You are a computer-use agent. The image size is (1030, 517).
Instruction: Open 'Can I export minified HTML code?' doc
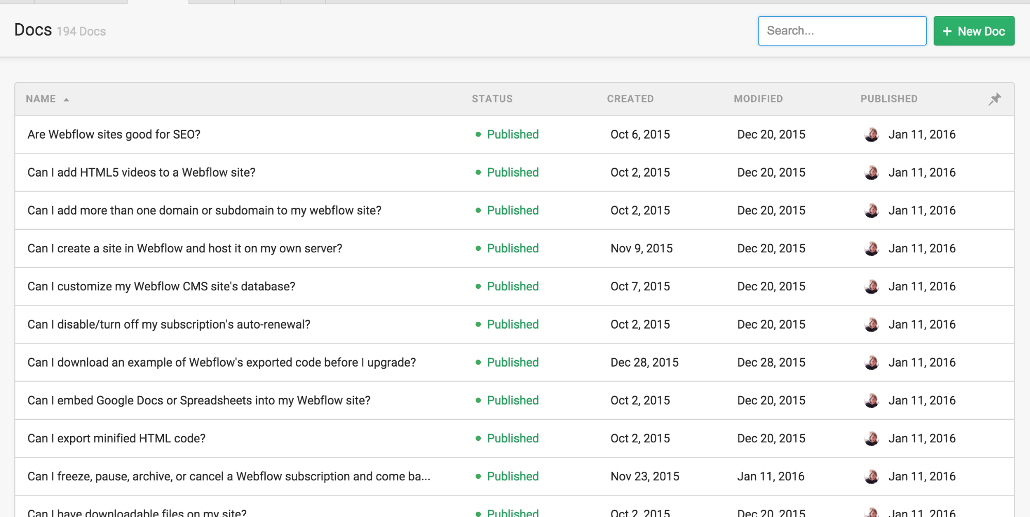pyautogui.click(x=116, y=439)
